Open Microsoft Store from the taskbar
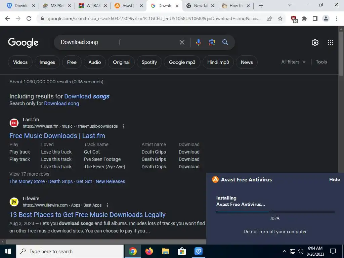 click(x=182, y=251)
